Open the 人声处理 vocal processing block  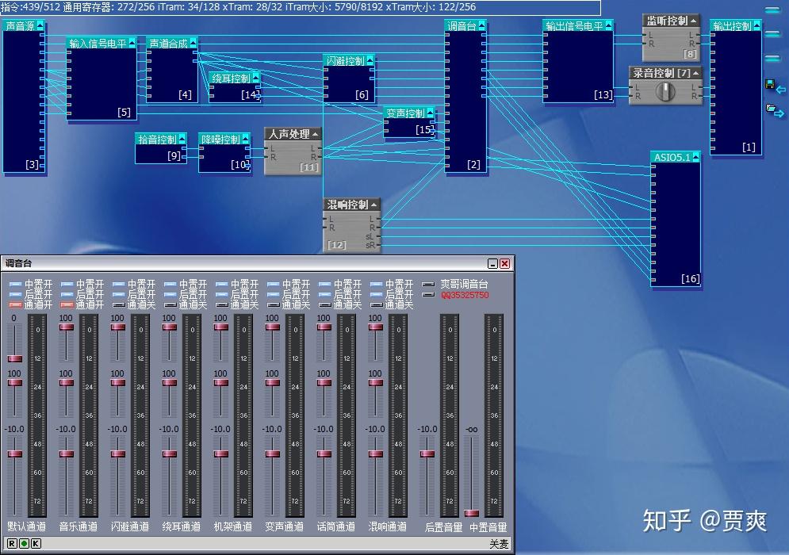[290, 132]
